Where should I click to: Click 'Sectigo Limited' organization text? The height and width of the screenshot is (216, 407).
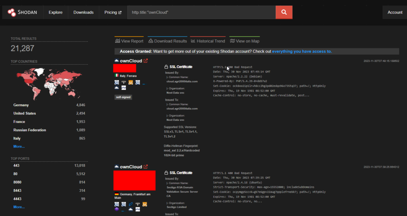[x=176, y=207]
